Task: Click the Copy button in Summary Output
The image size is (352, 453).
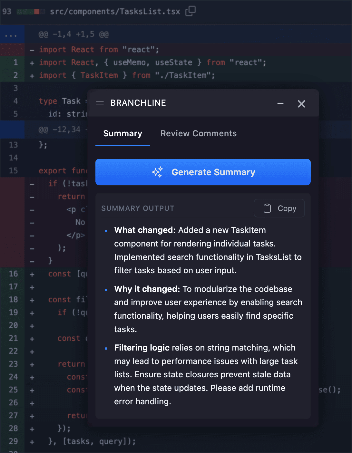Action: pyautogui.click(x=279, y=208)
